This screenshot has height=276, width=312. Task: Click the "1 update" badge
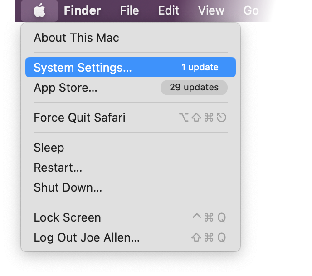click(x=200, y=68)
